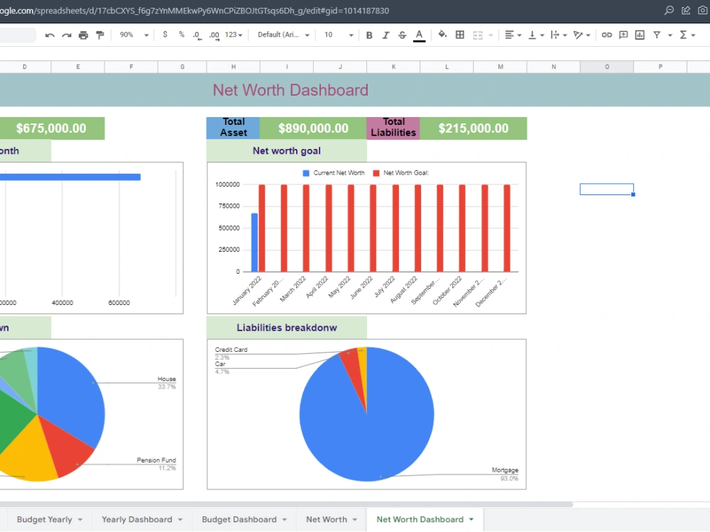This screenshot has width=710, height=532.
Task: Switch to the Budget Yearly sheet
Action: (44, 519)
